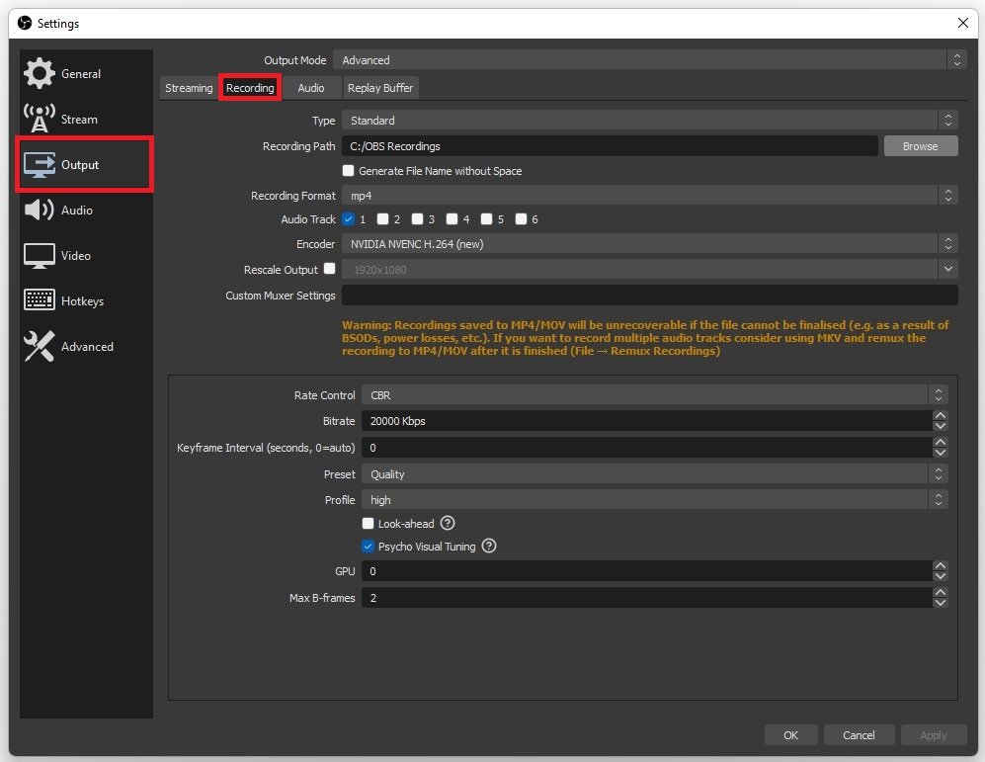Expand the Rate Control dropdown
Viewport: 985px width, 762px height.
pyautogui.click(x=653, y=395)
